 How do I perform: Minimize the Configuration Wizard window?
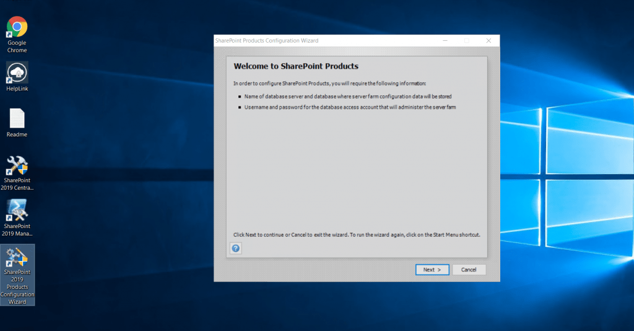coord(445,41)
